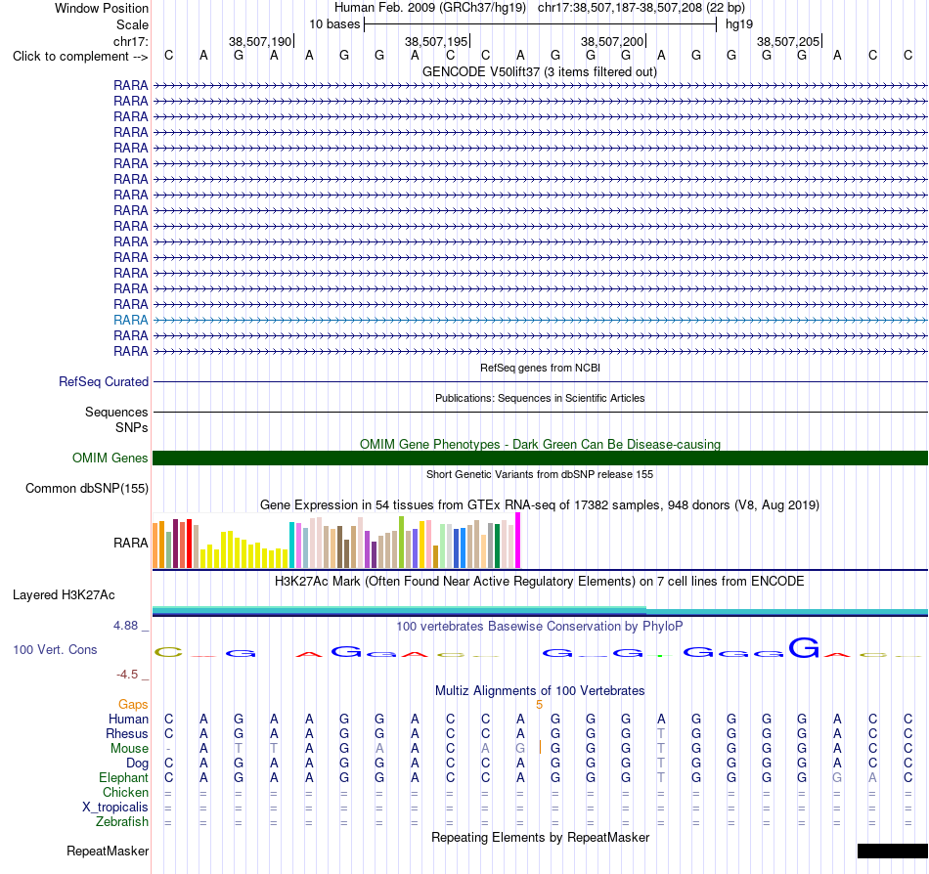Open 'Short Genetic Variants from dbSNP release 155' title
Viewport: 929px width, 874px height.
(540, 474)
